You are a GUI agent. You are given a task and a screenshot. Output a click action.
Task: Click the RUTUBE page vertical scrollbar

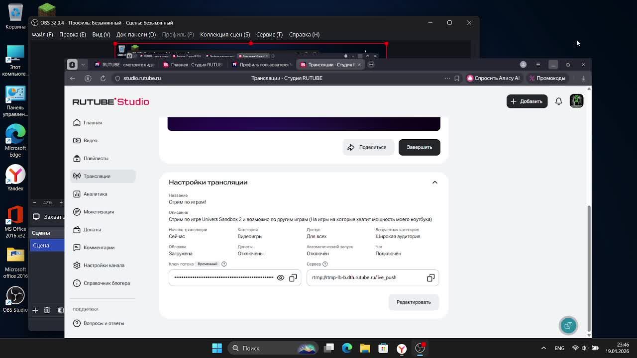coord(589,268)
